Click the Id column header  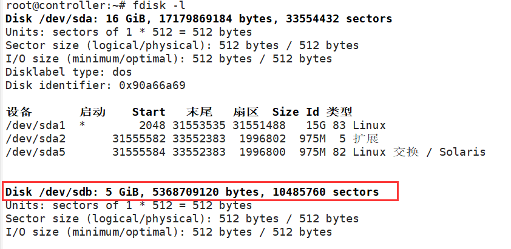click(312, 112)
